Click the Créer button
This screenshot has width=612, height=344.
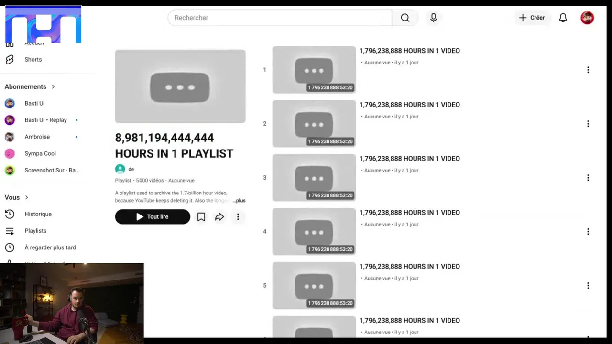point(532,18)
